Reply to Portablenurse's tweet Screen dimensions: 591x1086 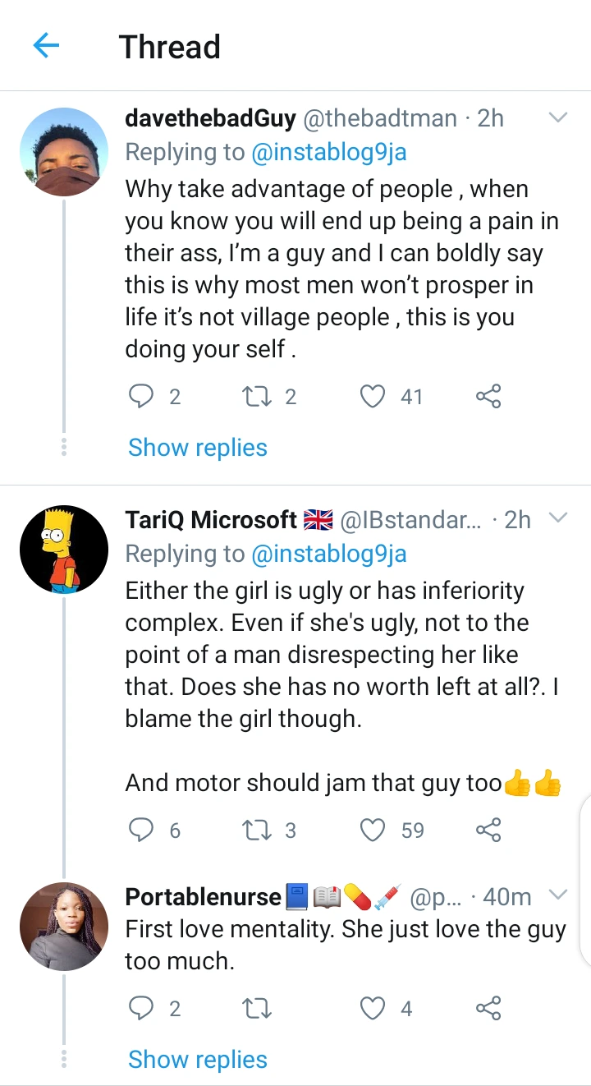point(142,1008)
